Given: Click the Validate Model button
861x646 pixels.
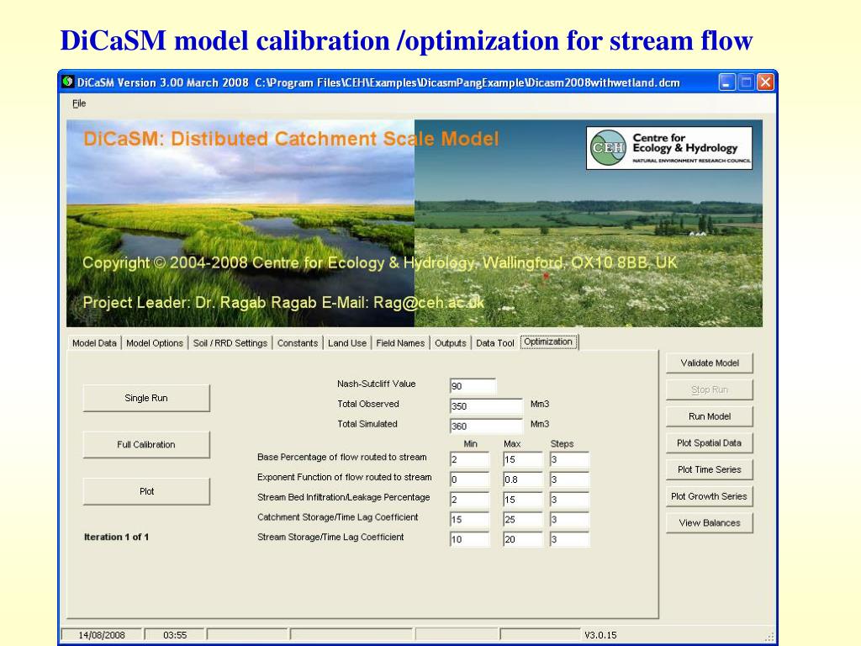Looking at the screenshot, I should [710, 363].
